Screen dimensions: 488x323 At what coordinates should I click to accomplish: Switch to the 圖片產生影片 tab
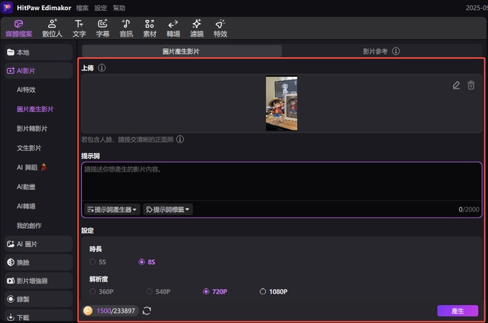click(182, 51)
